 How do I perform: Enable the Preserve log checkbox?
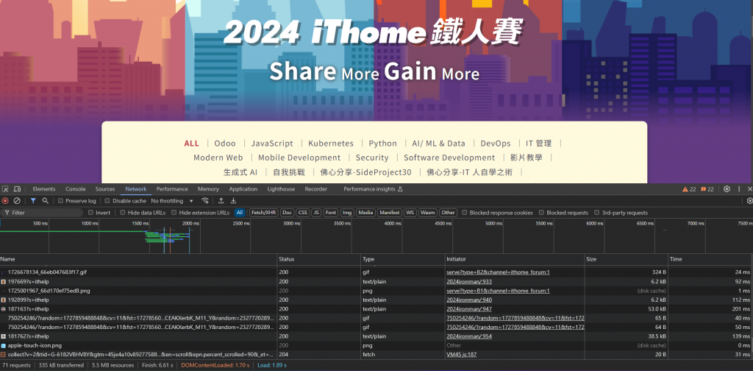(60, 201)
